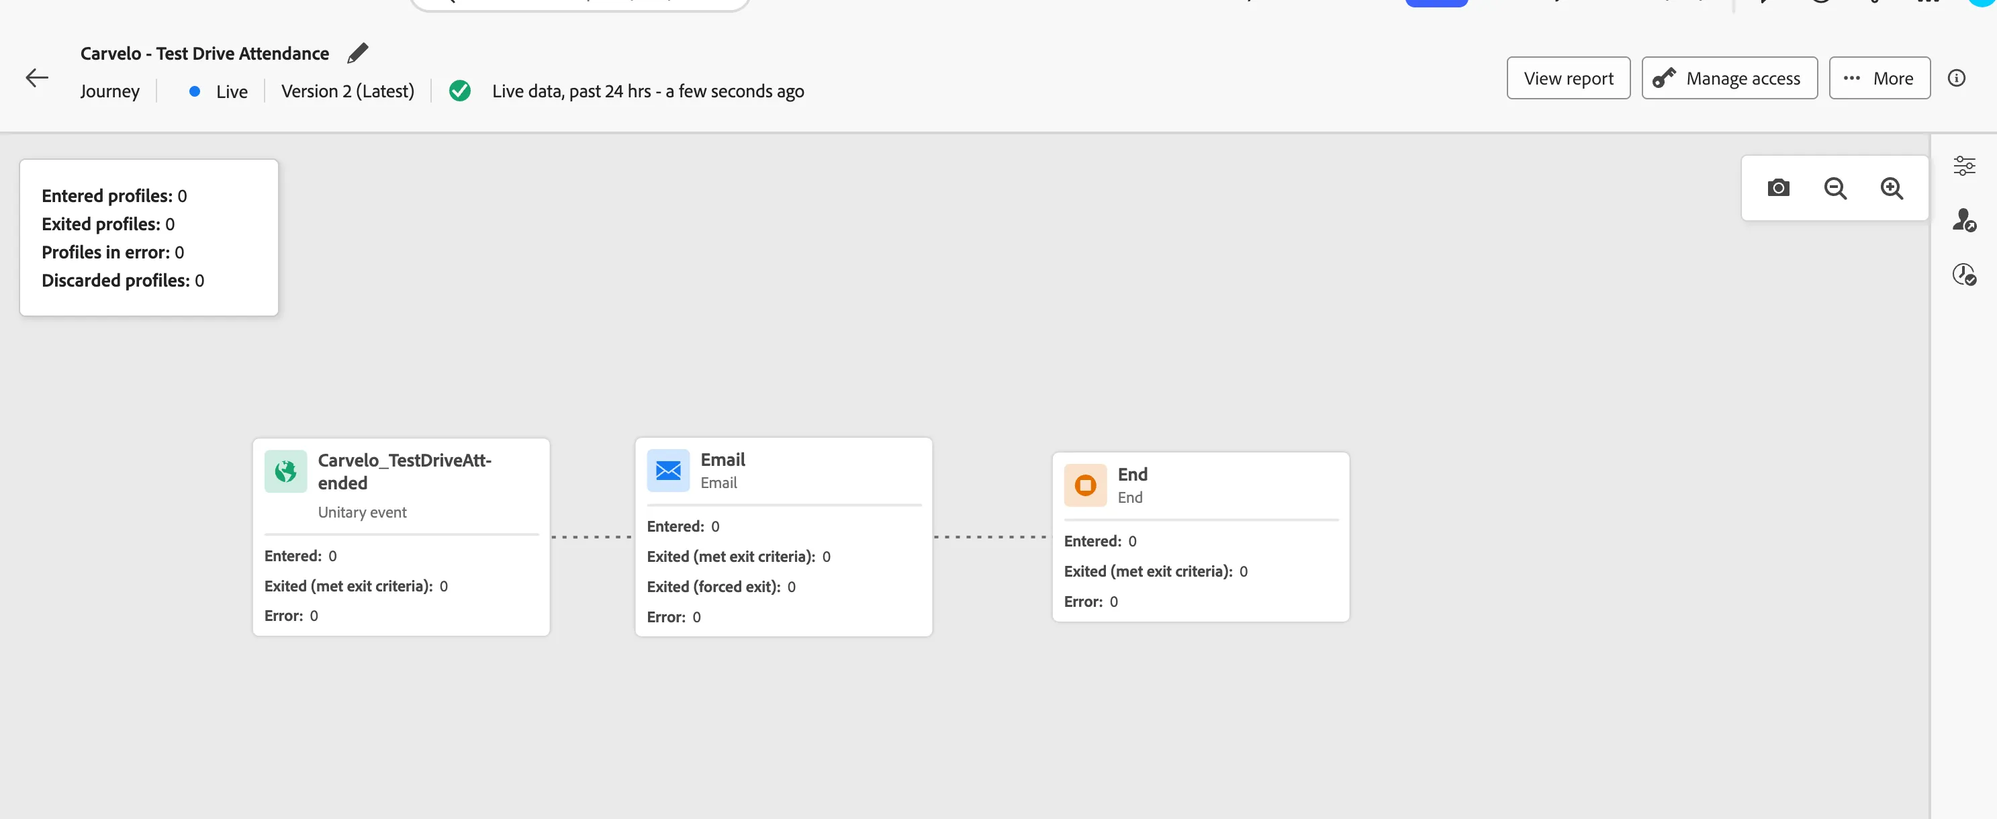Click the Journey breadcrumb label
The image size is (1997, 819).
[109, 91]
